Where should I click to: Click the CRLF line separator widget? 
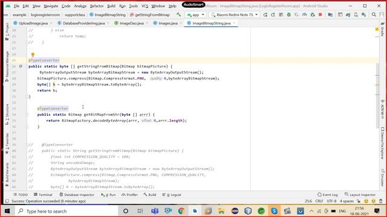319,201
